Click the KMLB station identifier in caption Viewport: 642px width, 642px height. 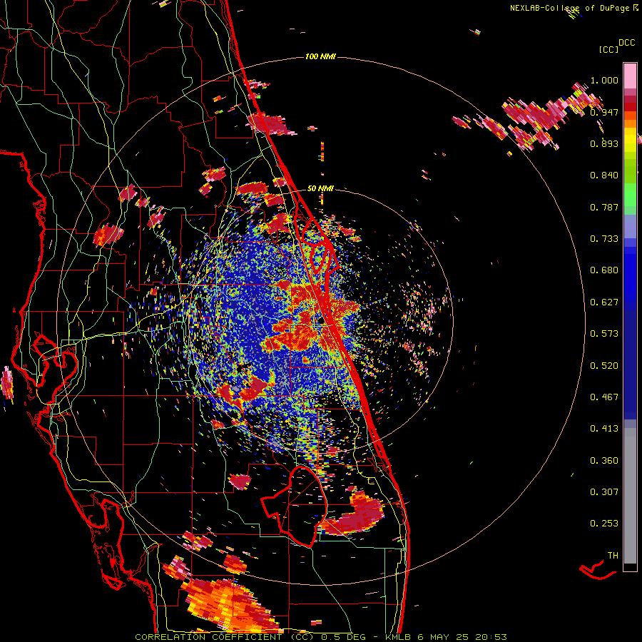(x=397, y=637)
